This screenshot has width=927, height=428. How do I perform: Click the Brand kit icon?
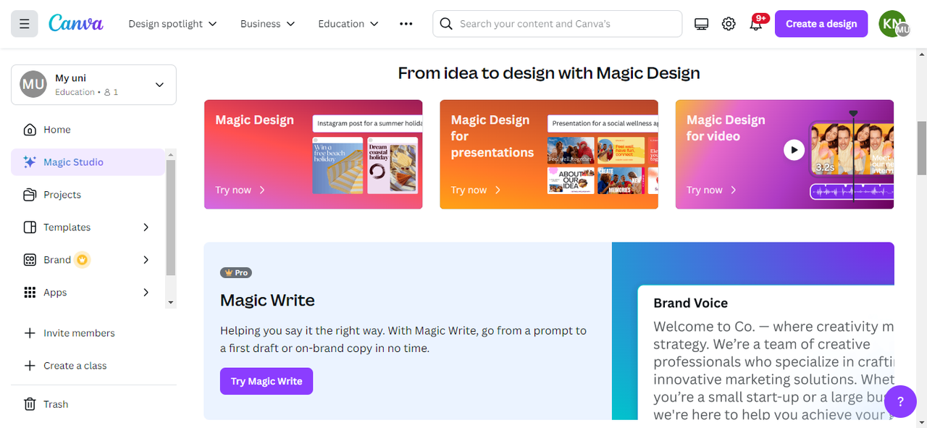[30, 260]
